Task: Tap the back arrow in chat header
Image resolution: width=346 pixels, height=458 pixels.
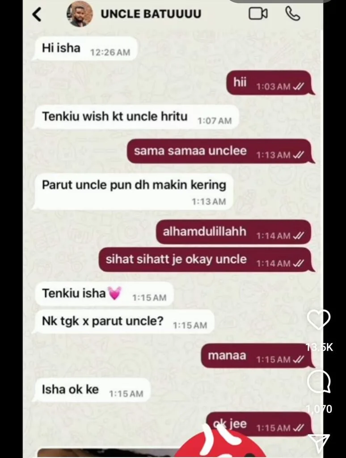Action: click(37, 14)
